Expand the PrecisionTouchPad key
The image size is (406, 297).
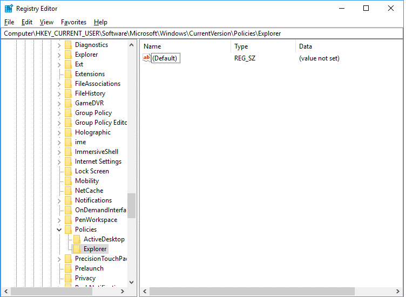point(59,259)
